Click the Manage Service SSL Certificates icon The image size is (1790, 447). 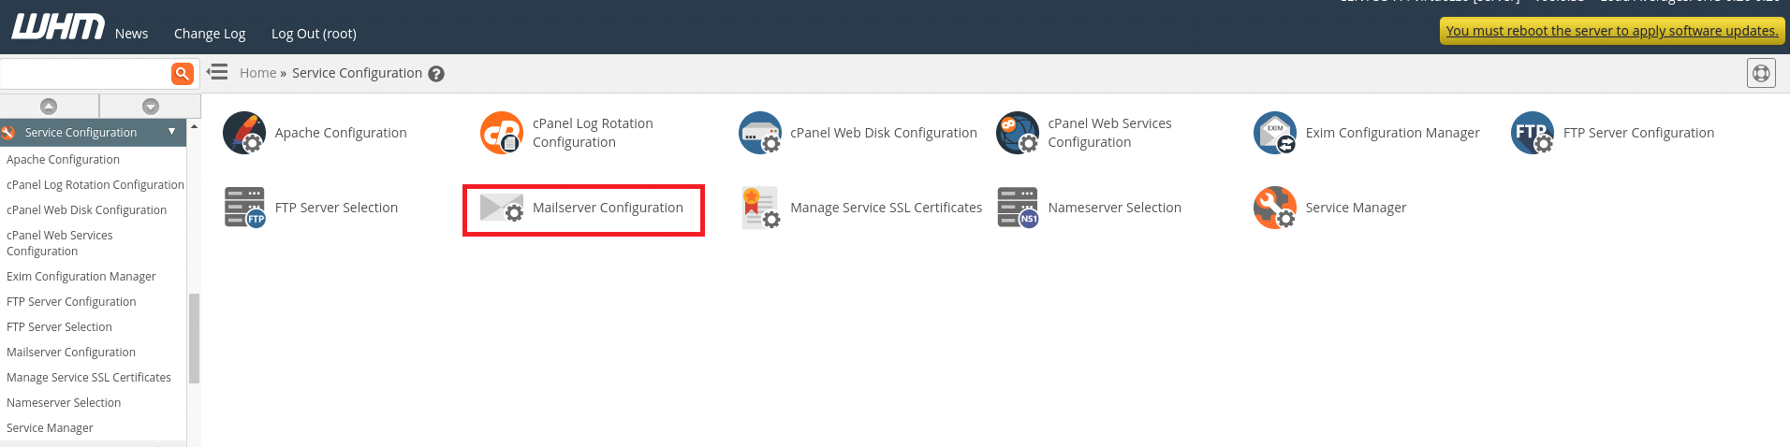(x=759, y=208)
